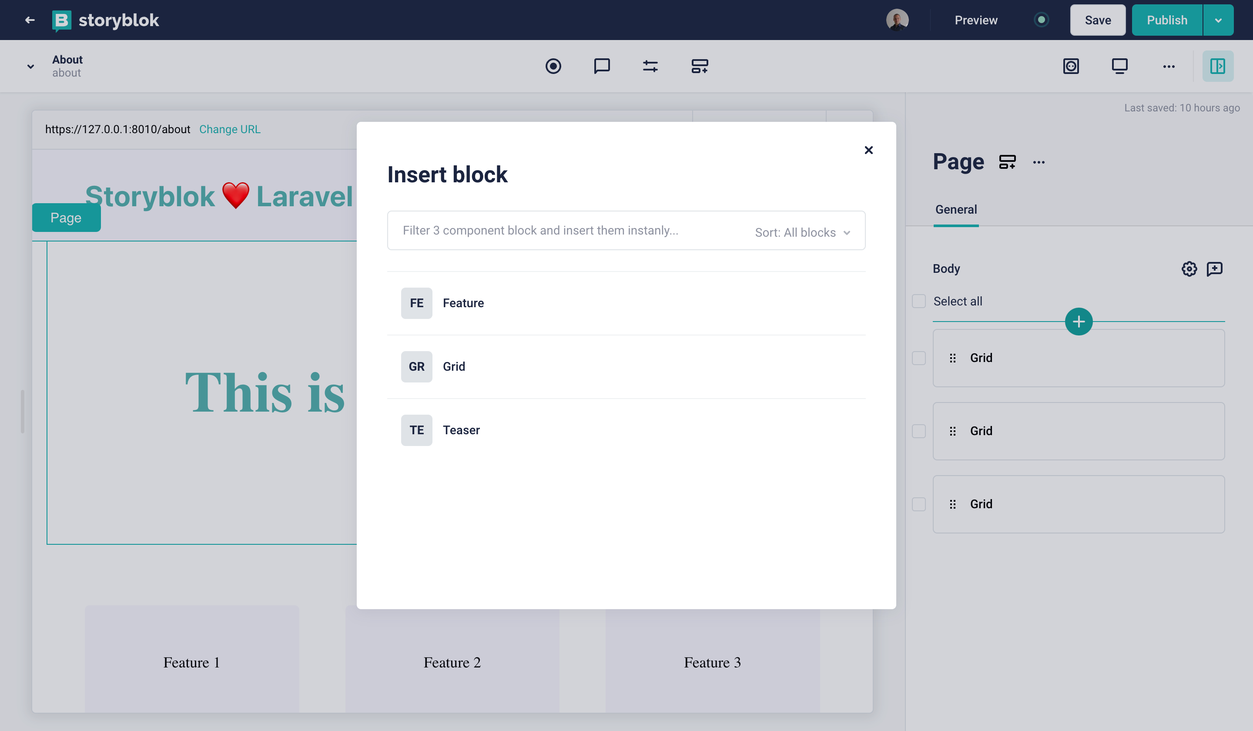
Task: Insert the Feature block
Action: point(626,303)
